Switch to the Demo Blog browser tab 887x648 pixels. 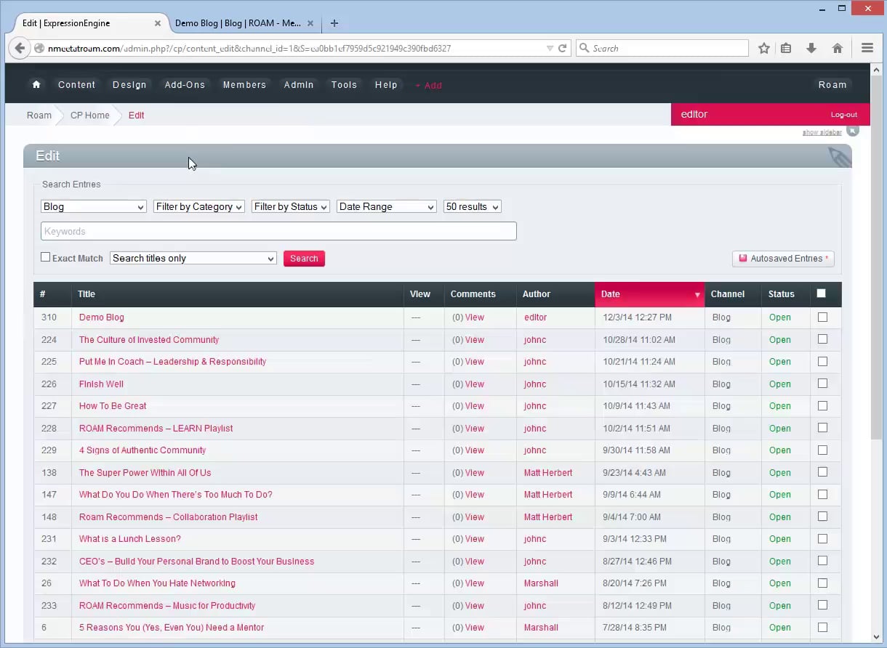pos(238,23)
